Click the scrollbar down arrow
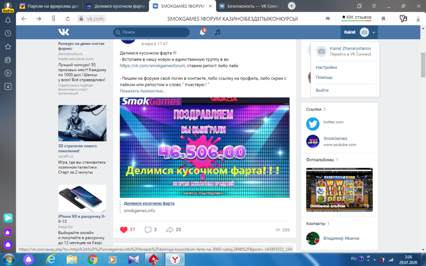This screenshot has width=426, height=266. tap(423, 249)
